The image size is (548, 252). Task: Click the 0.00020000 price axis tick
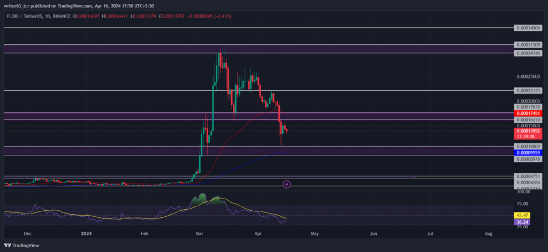(x=528, y=101)
